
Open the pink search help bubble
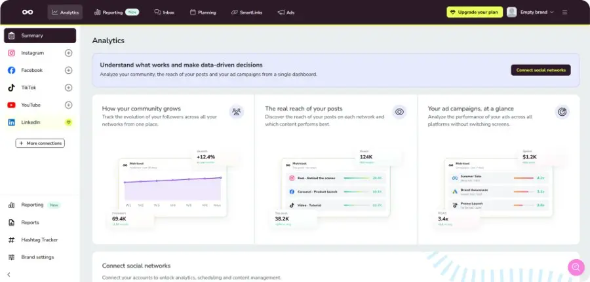click(x=576, y=268)
